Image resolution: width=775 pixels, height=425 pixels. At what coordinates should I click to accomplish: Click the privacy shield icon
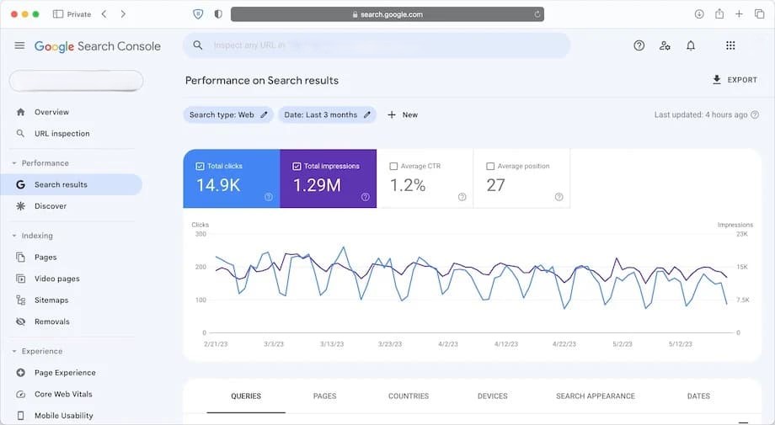click(x=198, y=14)
